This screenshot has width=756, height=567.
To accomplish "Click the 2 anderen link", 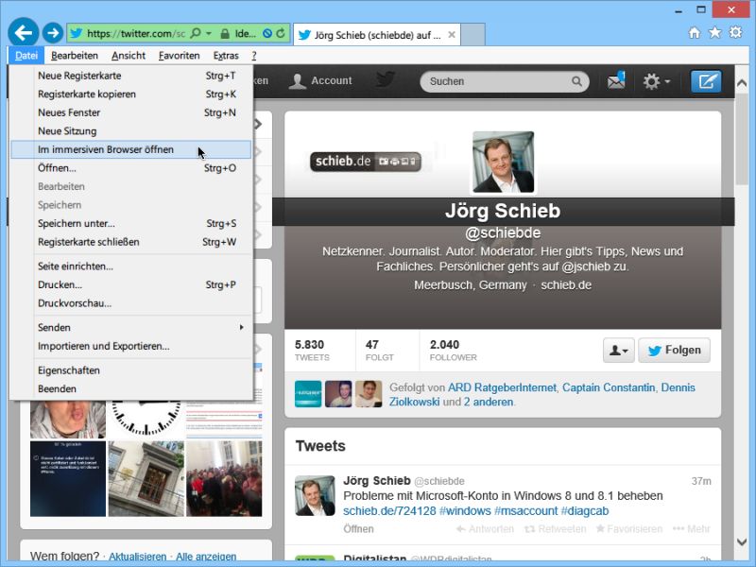I will tap(488, 402).
